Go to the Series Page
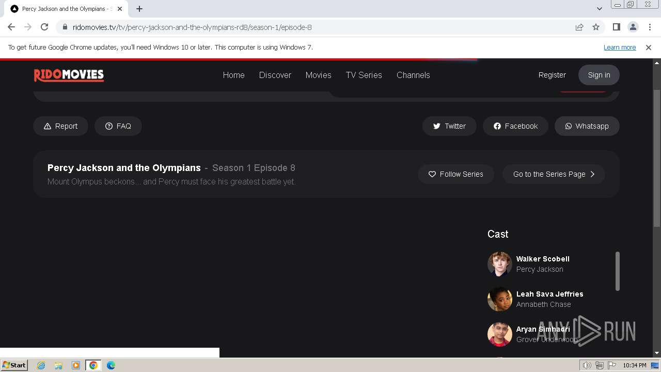661x372 pixels. click(x=554, y=174)
